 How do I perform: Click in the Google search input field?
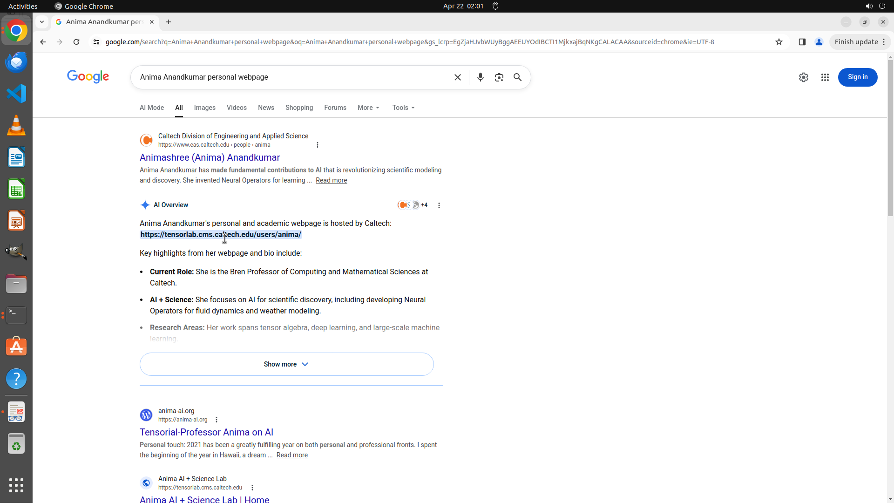point(289,77)
